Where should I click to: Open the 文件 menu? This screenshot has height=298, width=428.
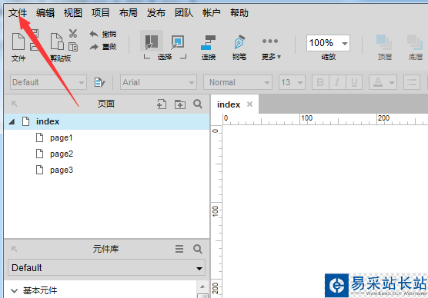pyautogui.click(x=18, y=13)
